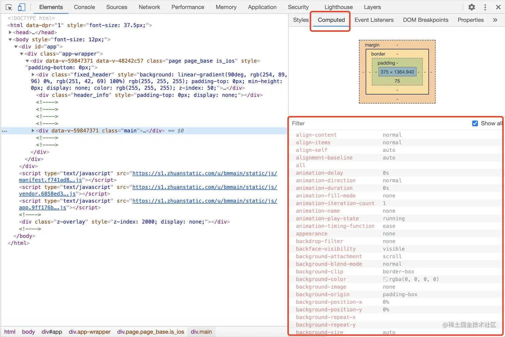Expand the head element node
Screen dimensions: 505x337
click(10, 32)
